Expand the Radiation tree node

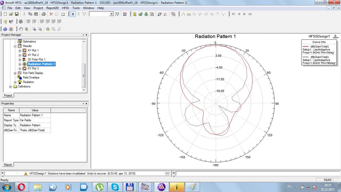pos(15,82)
